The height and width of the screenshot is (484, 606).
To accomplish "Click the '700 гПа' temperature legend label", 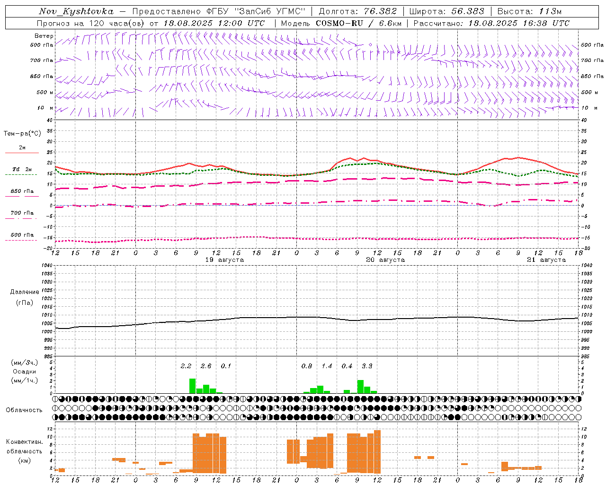I will 22,213.
